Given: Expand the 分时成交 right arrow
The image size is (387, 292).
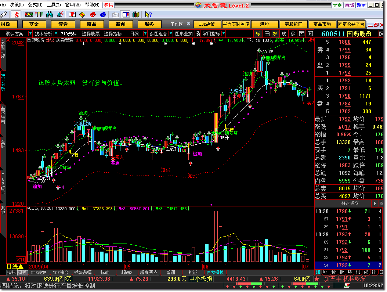Looking at the screenshot, I should point(375,203).
